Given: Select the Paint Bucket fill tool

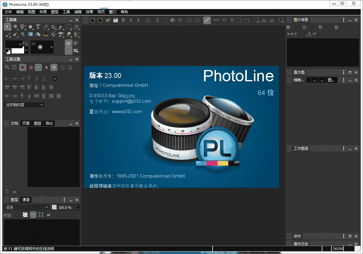Looking at the screenshot, I should tap(38, 34).
